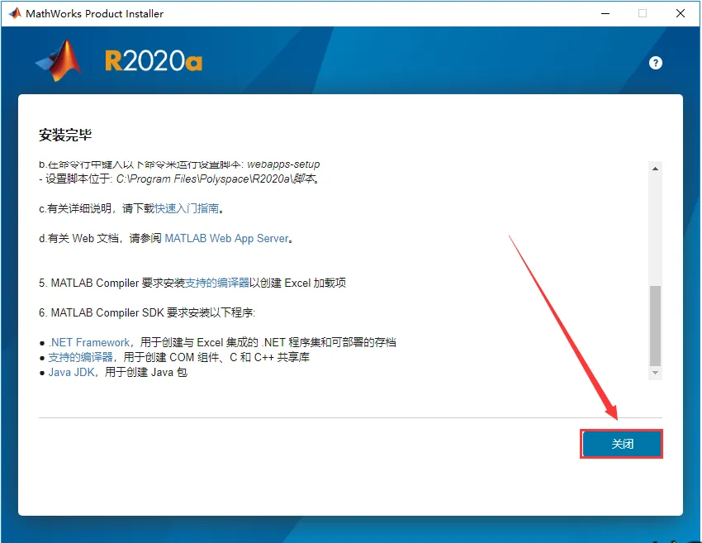This screenshot has height=543, width=702.
Task: Click the scrollbar down arrow
Action: (655, 373)
